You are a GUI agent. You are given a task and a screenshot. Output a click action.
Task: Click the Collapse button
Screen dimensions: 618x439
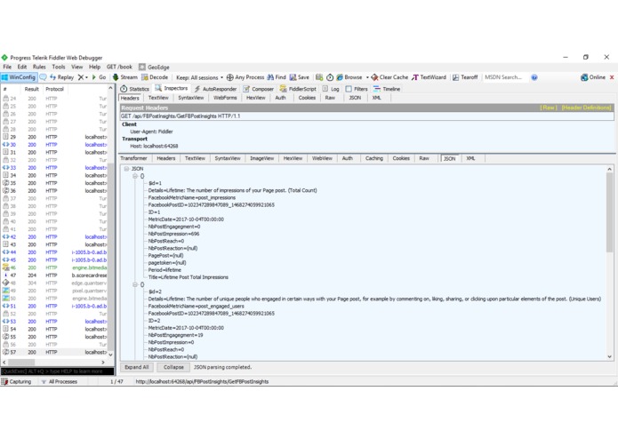(173, 367)
